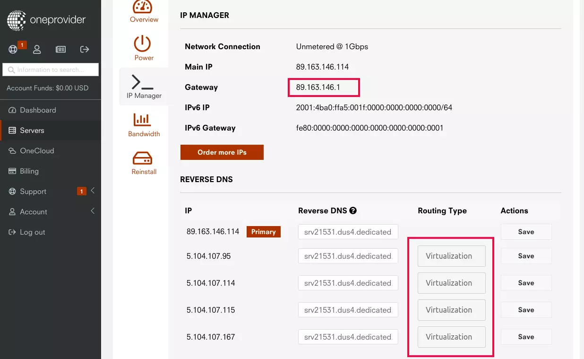Image resolution: width=584 pixels, height=359 pixels.
Task: Open the Virtualization dropdown for 5.104.107.167
Action: tap(451, 337)
